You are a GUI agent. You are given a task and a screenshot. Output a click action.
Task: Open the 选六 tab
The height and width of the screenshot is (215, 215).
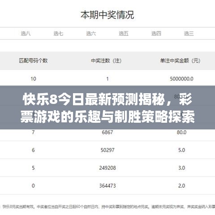coord(91,34)
